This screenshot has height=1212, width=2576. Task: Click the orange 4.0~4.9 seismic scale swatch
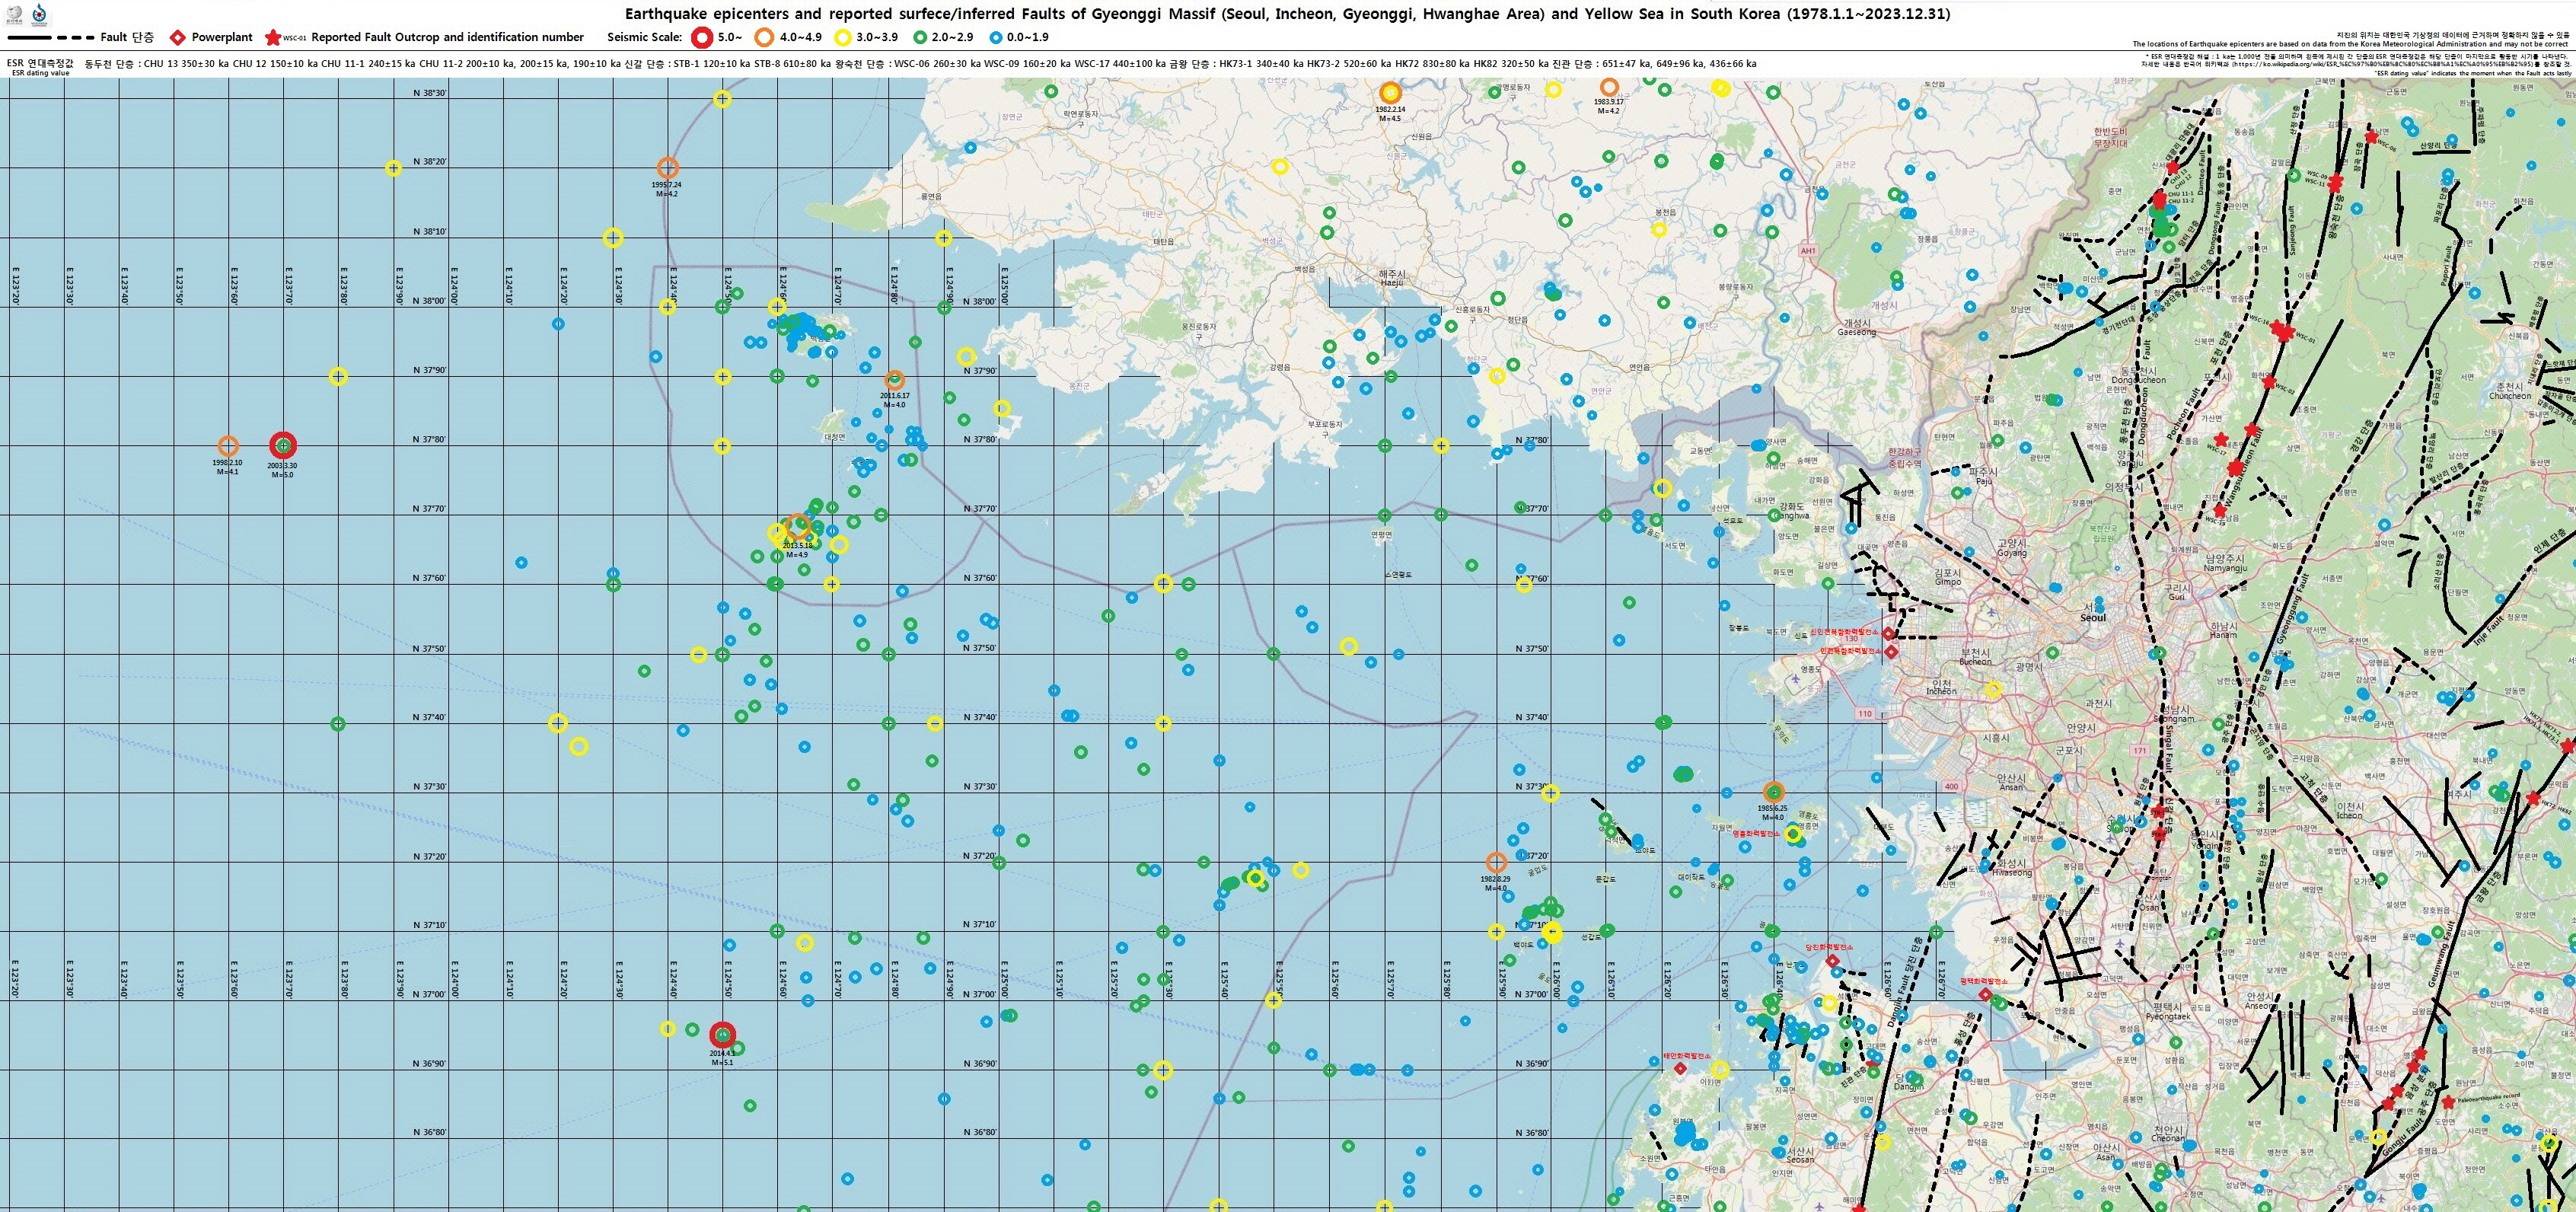764,38
